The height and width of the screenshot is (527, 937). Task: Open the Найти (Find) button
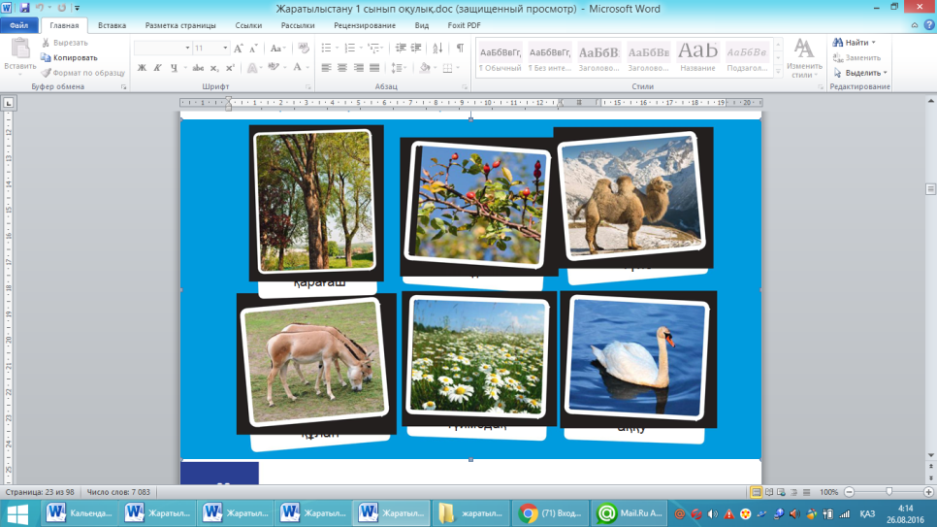[x=852, y=43]
